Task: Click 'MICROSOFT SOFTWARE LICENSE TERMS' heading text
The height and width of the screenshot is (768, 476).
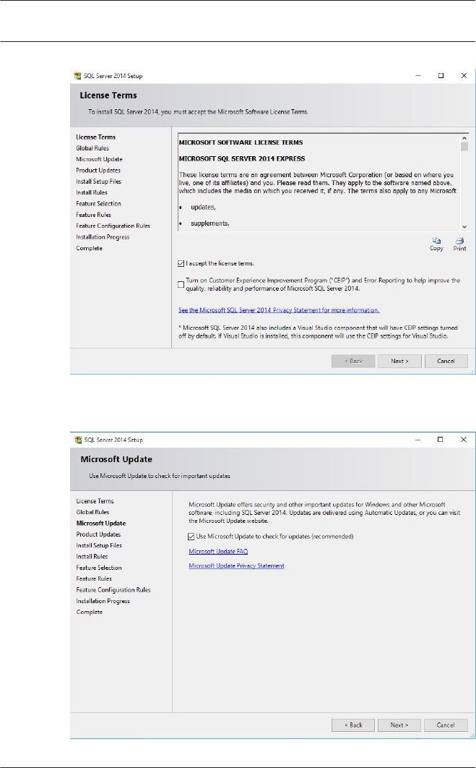Action: pos(241,142)
